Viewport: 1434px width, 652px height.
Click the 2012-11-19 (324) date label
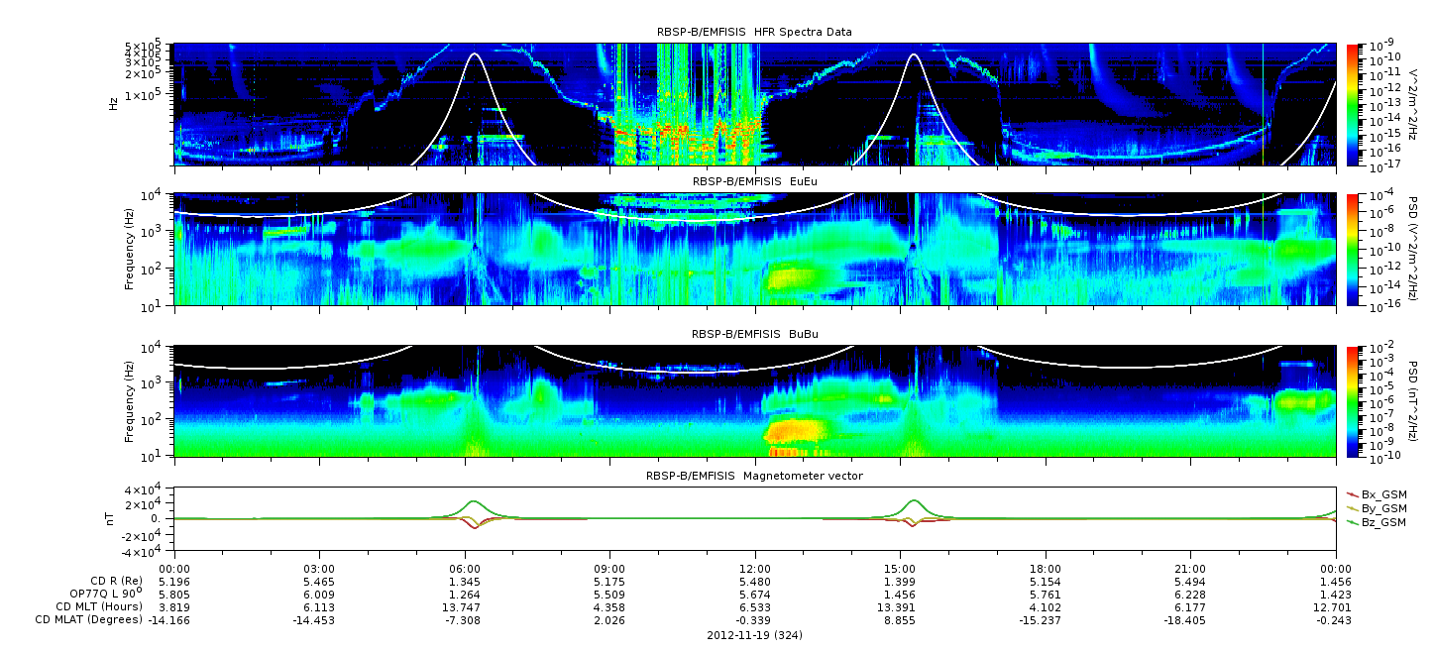click(x=754, y=634)
